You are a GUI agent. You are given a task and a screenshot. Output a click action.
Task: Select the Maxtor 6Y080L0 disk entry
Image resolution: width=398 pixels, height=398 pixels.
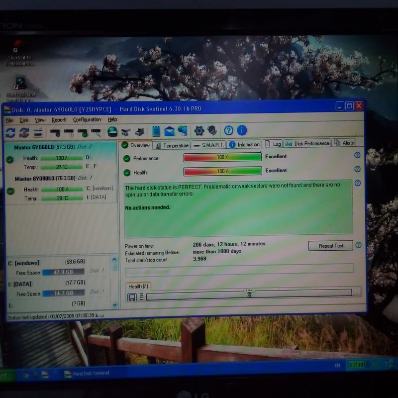click(x=61, y=188)
